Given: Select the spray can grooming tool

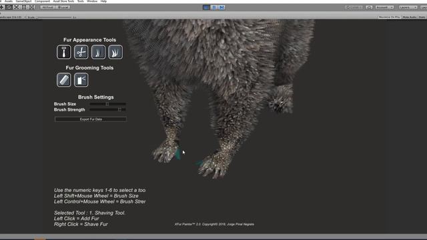Looking at the screenshot, I should pyautogui.click(x=81, y=80).
